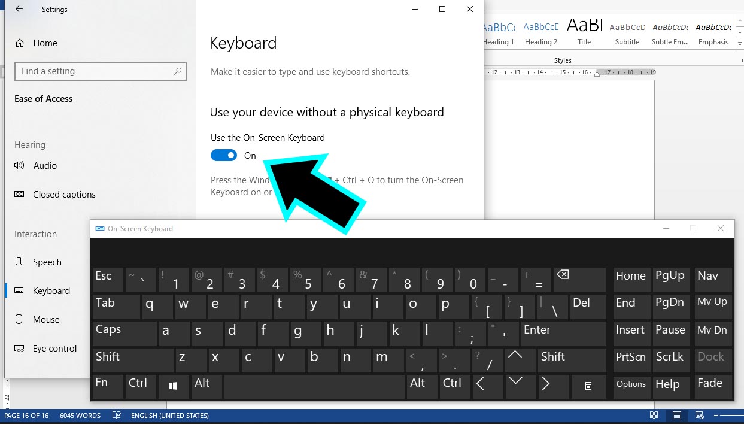
Task: Open the Speech settings page
Action: pyautogui.click(x=38, y=262)
